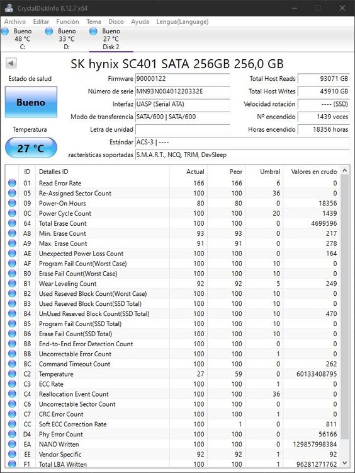Click status icon of Total Erase Count row
Viewport: 355px width, 473px height.
pos(12,223)
